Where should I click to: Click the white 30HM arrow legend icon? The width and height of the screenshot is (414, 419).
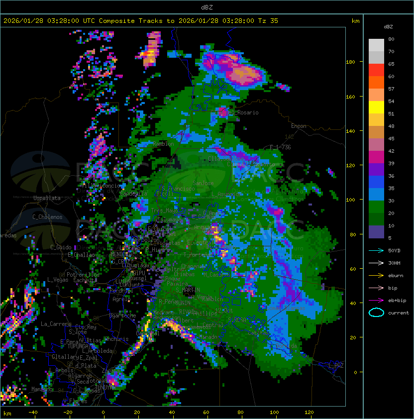(x=376, y=263)
